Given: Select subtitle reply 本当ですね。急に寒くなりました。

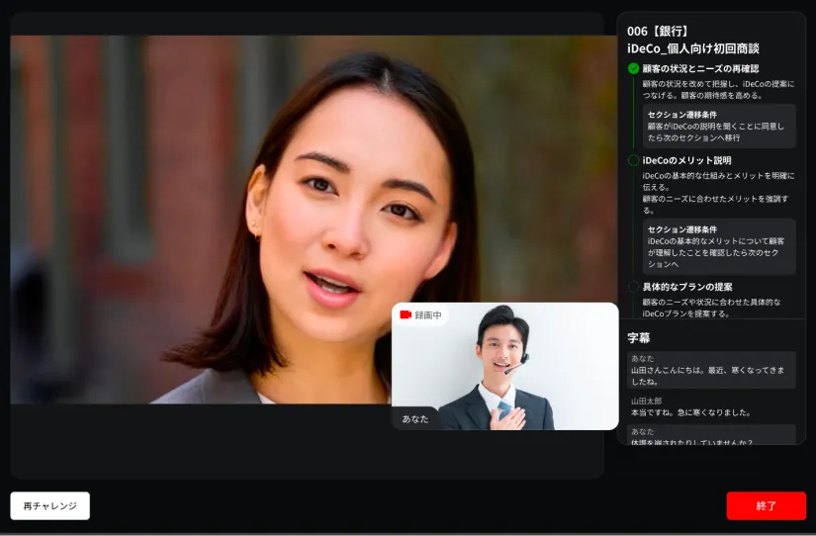Looking at the screenshot, I should 691,412.
